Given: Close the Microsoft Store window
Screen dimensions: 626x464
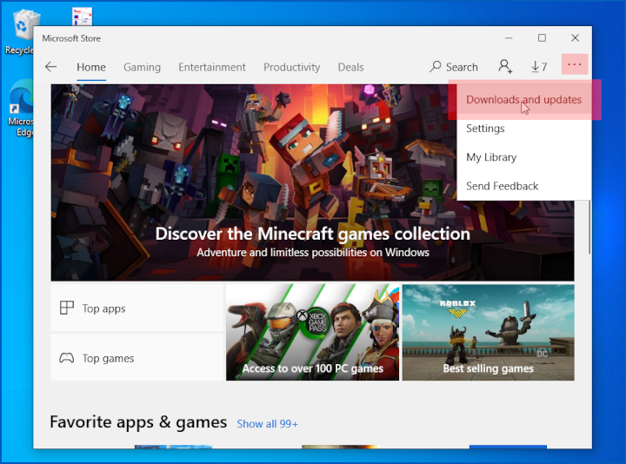Looking at the screenshot, I should click(x=575, y=38).
